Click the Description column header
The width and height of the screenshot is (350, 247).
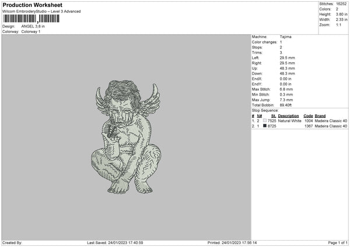(x=288, y=116)
